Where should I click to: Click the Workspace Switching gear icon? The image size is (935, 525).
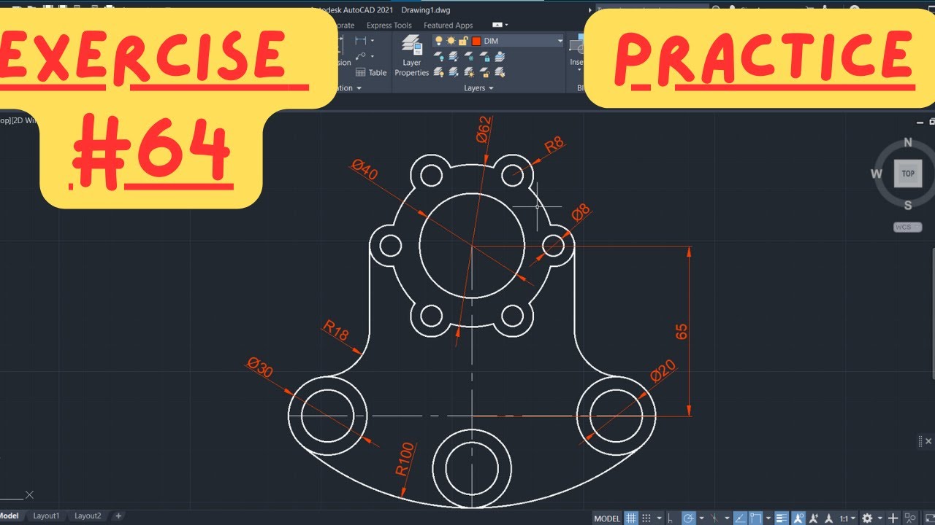(867, 518)
